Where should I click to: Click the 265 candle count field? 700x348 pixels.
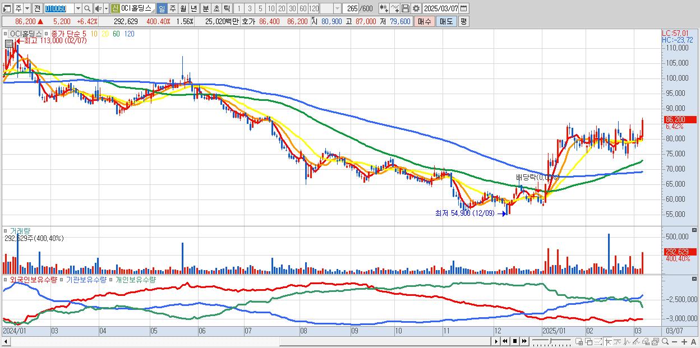tap(352, 9)
